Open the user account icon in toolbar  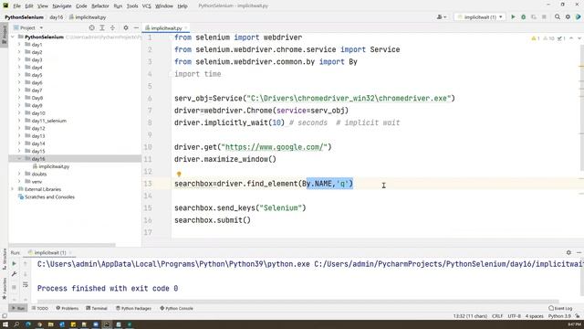(442, 16)
